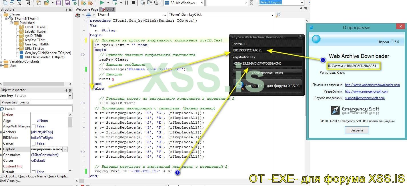Click the Закрыть button in About dialog
The width and height of the screenshot is (407, 186).
pos(357,130)
